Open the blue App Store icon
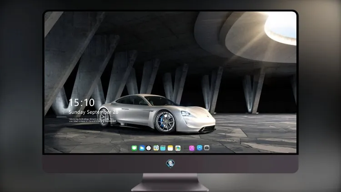341x192 pixels. pyautogui.click(x=200, y=148)
